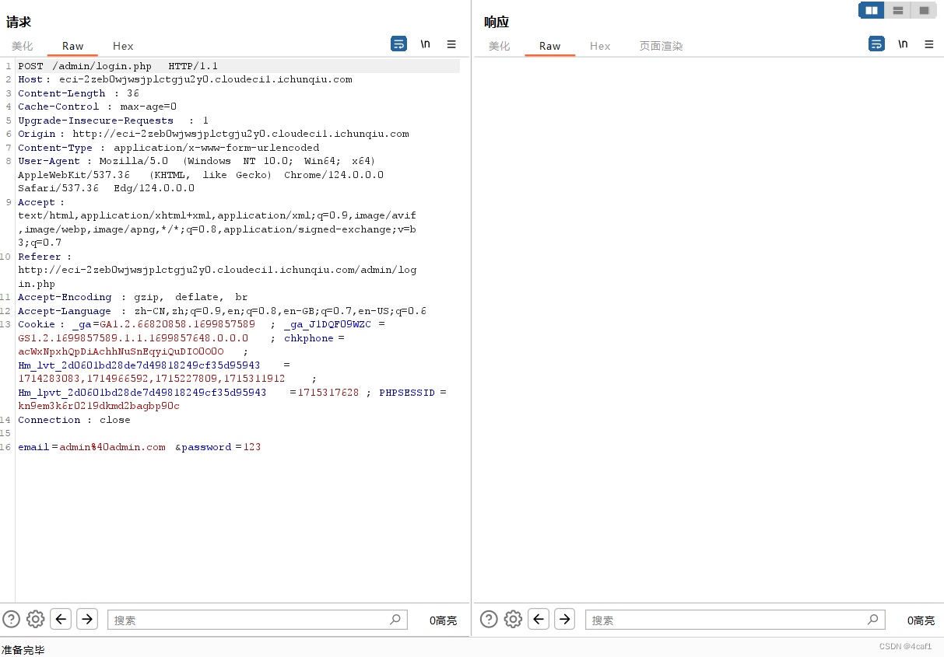Select the side-by-side layout toggle

coord(871,10)
